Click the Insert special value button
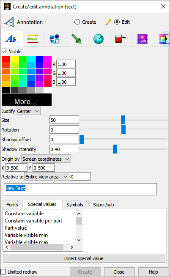This screenshot has height=277, width=170. [x=84, y=258]
